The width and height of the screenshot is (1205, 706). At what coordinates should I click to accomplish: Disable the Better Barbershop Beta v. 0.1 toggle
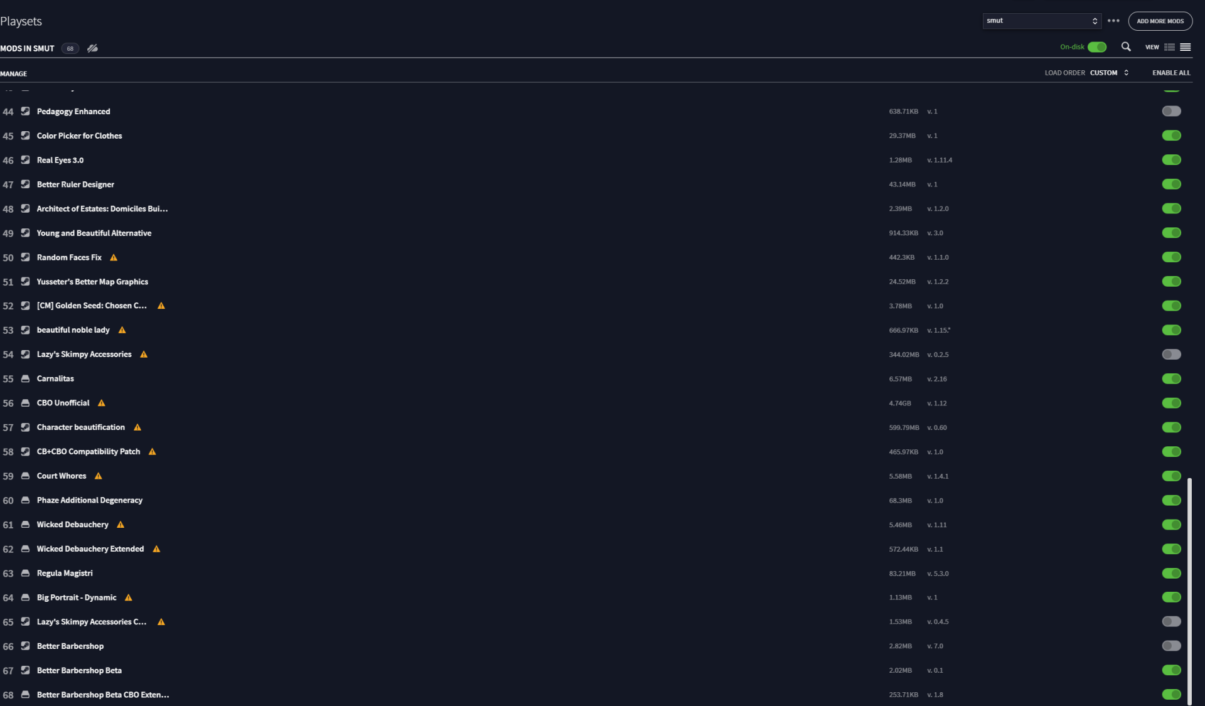pyautogui.click(x=1171, y=670)
